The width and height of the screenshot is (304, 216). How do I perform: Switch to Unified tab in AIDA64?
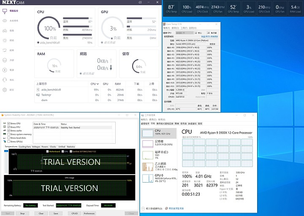pyautogui.click(x=62, y=147)
